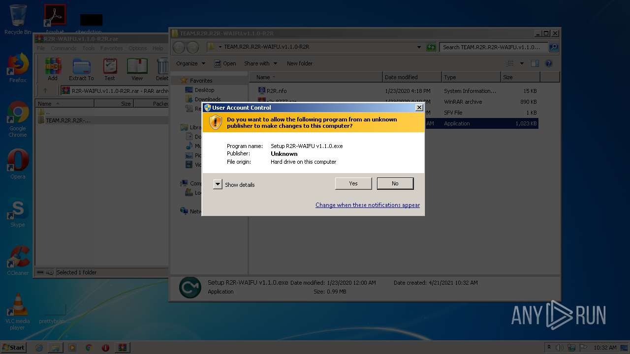This screenshot has height=354, width=630.
Task: Click the WinRAR taskbar icon
Action: (122, 348)
